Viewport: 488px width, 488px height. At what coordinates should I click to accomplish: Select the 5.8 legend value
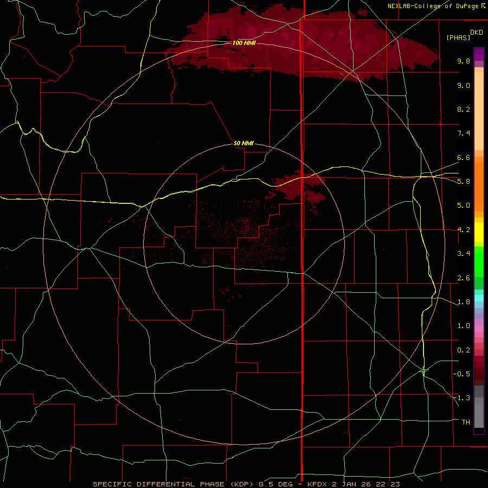click(464, 182)
